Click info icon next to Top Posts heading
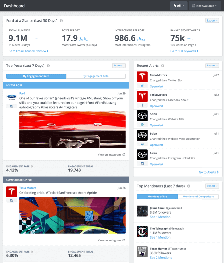 pos(48,66)
